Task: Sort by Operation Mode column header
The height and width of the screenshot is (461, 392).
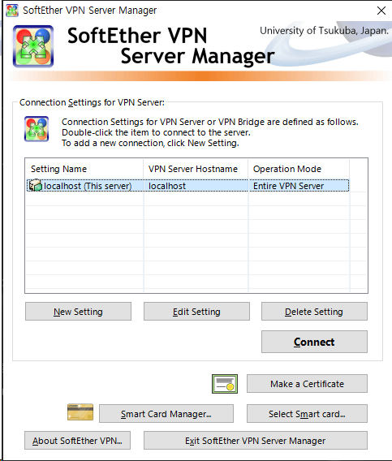Action: (299, 169)
